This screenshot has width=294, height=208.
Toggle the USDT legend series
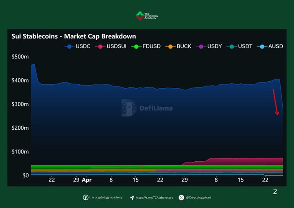[x=240, y=46]
